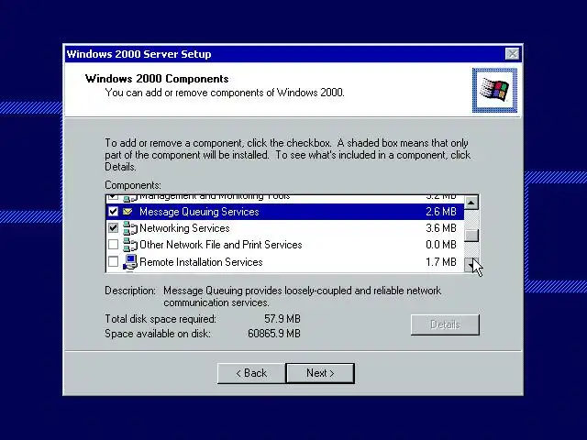Select the Networking Services row text

(x=184, y=228)
